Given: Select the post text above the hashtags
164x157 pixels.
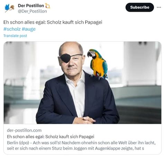Looking at the screenshot, I should pos(53,22).
